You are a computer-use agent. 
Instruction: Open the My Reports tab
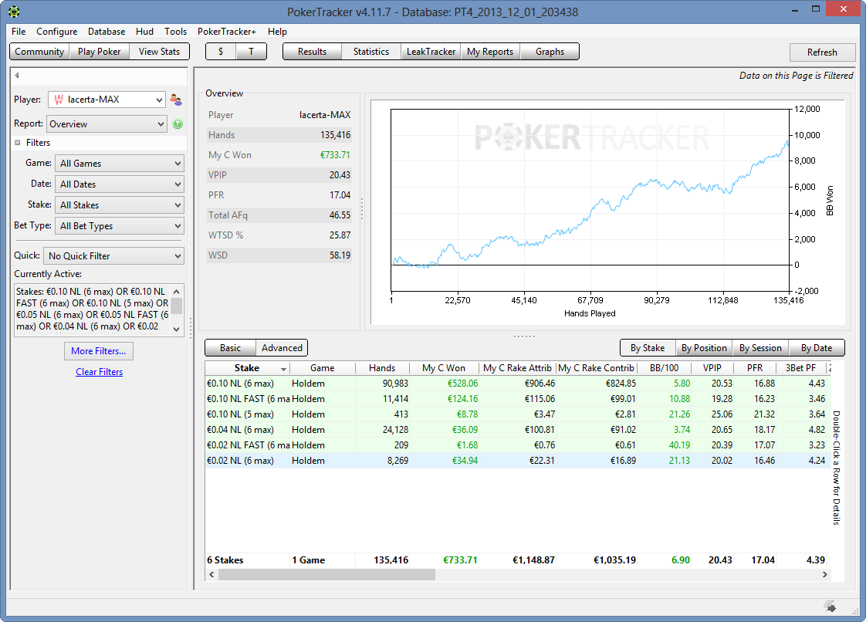[x=490, y=52]
